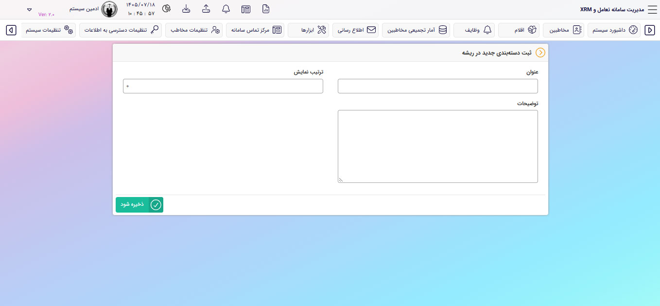Click the admin user avatar
Viewport: 660px width, 306px height.
coord(109,9)
